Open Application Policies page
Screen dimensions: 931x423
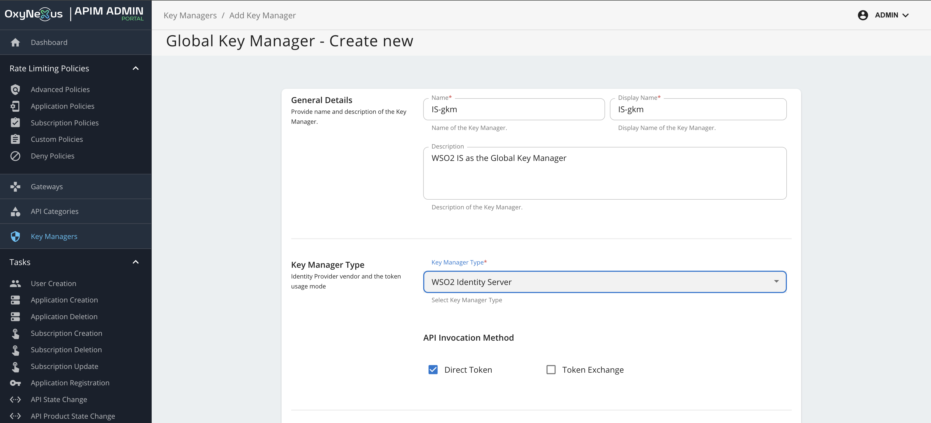pyautogui.click(x=62, y=106)
